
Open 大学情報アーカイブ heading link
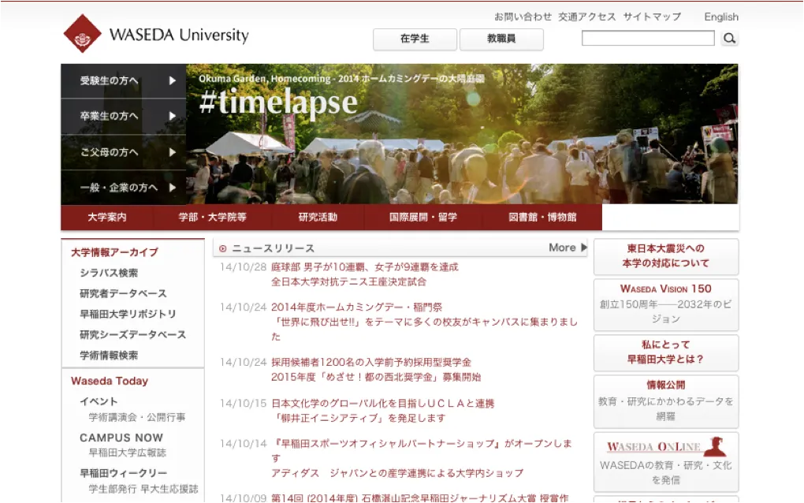[x=114, y=252]
